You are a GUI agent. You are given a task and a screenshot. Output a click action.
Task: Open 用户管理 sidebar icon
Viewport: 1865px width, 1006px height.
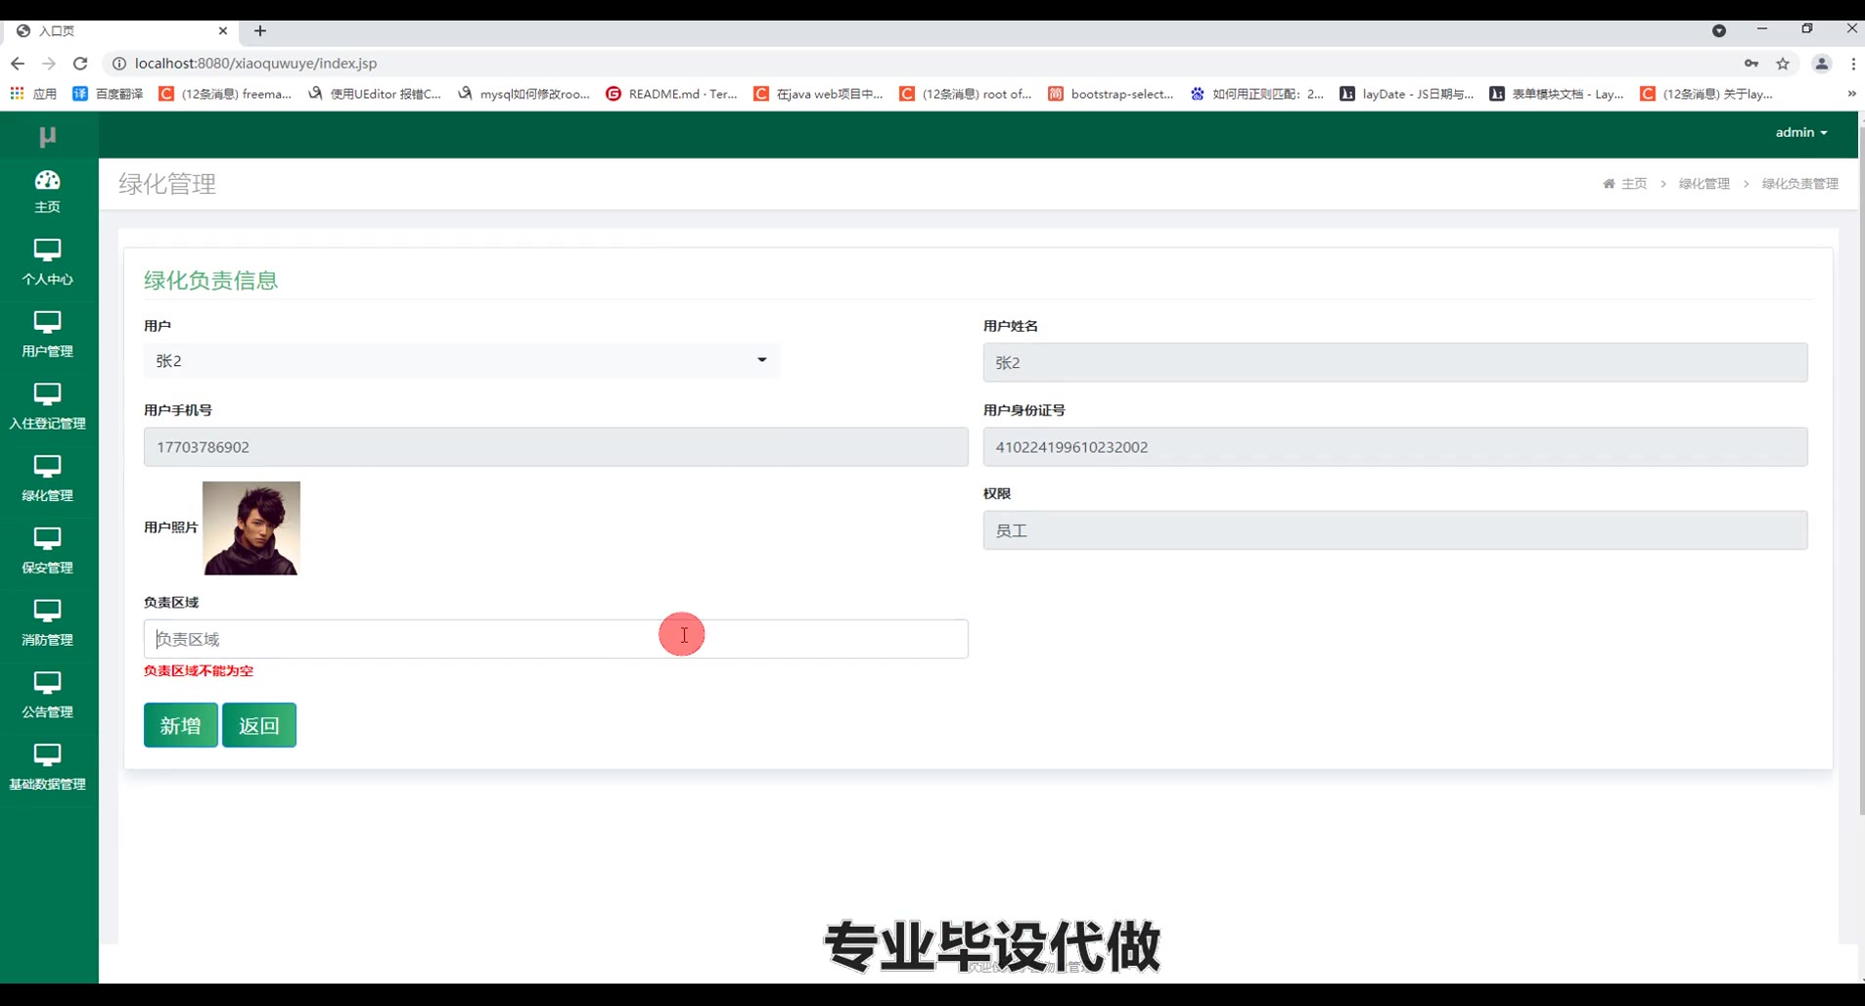(47, 323)
